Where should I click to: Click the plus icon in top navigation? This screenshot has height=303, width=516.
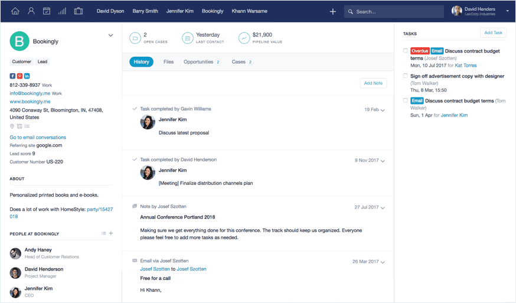(x=333, y=11)
